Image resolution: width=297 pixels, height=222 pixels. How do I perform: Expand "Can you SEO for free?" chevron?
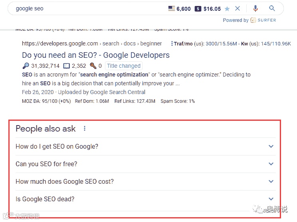coord(271,164)
